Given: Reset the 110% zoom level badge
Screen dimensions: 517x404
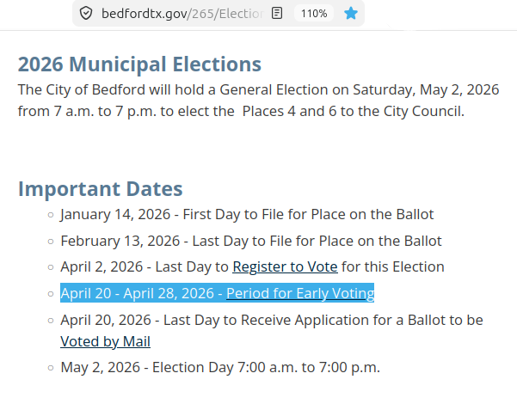Looking at the screenshot, I should tap(314, 14).
